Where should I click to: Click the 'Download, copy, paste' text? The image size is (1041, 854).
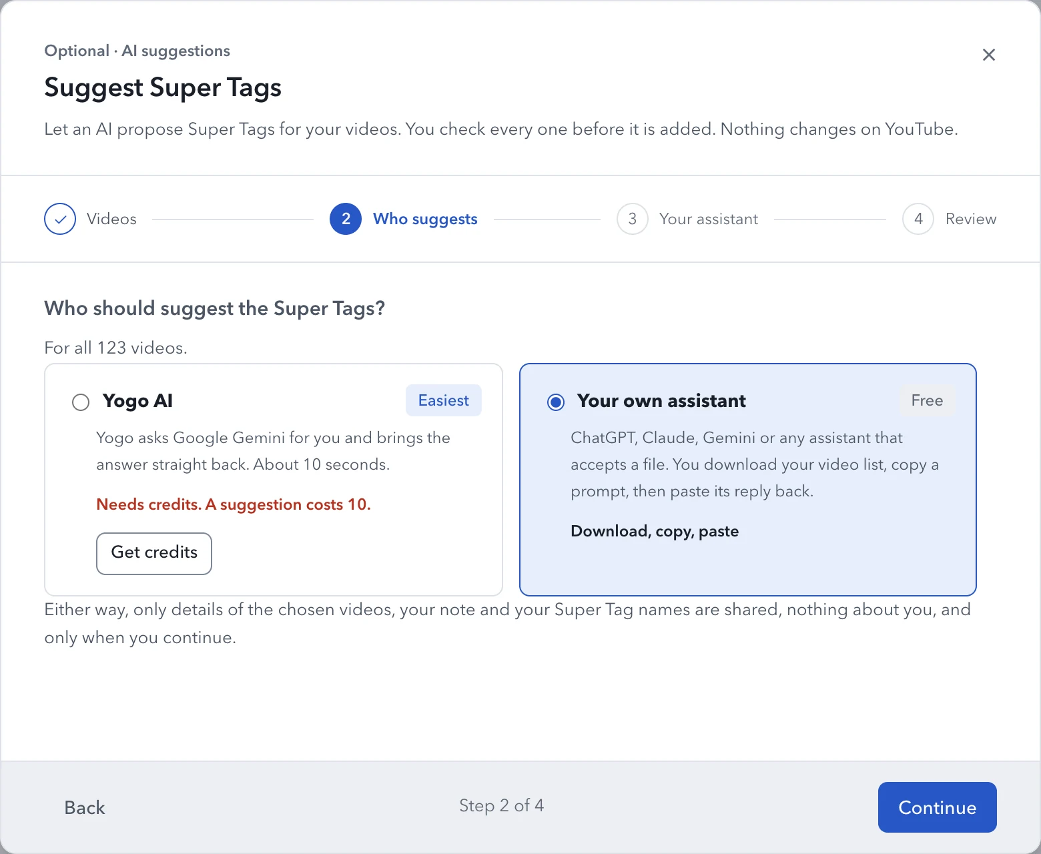pos(655,531)
